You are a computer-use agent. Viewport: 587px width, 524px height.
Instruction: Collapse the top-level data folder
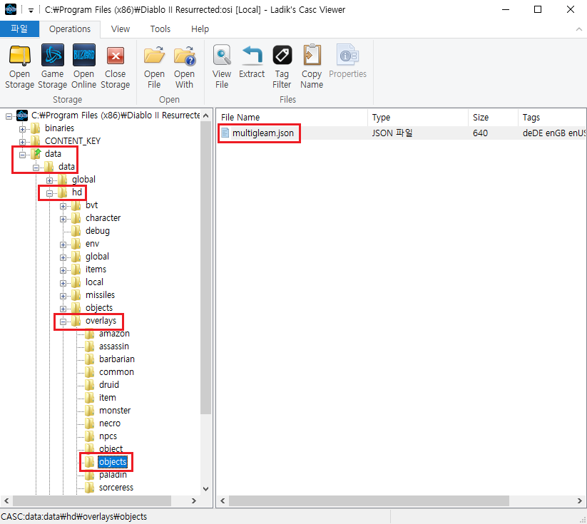[22, 155]
